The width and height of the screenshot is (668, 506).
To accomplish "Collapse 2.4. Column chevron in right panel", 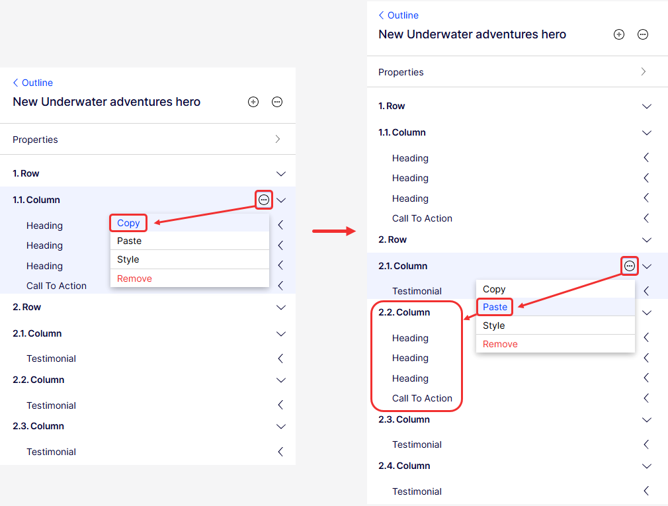I will (647, 466).
